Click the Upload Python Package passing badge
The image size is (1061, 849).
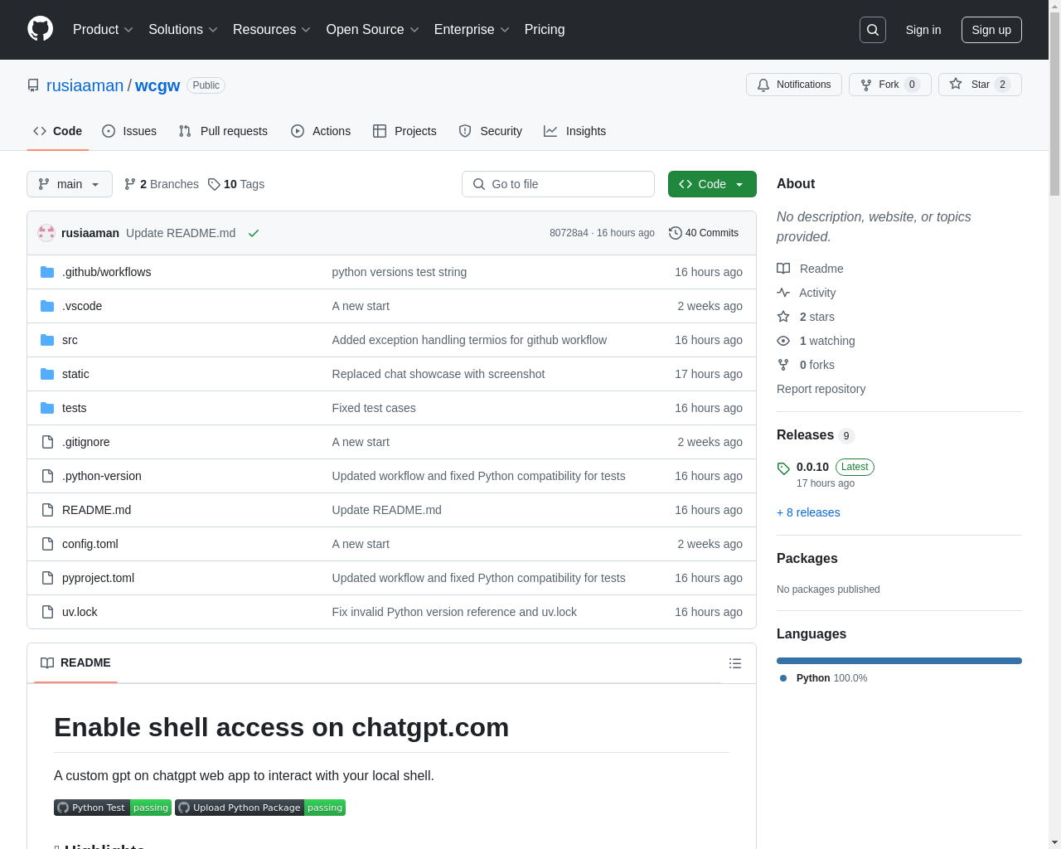[260, 808]
